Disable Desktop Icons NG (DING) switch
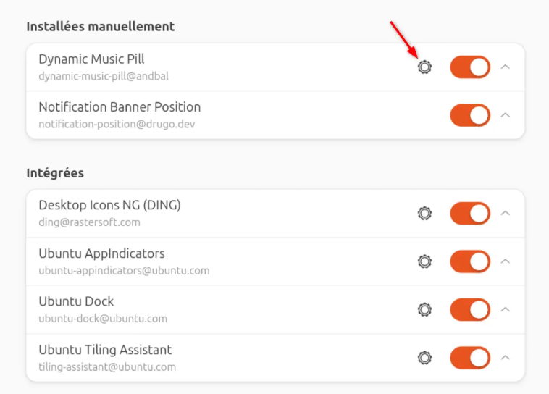 pos(470,214)
